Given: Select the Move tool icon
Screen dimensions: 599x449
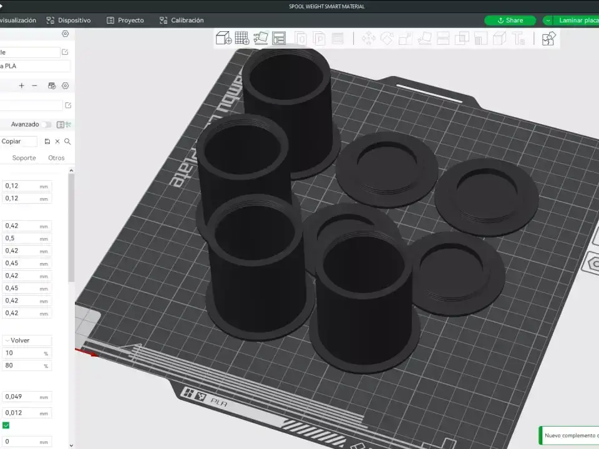Looking at the screenshot, I should click(x=369, y=39).
